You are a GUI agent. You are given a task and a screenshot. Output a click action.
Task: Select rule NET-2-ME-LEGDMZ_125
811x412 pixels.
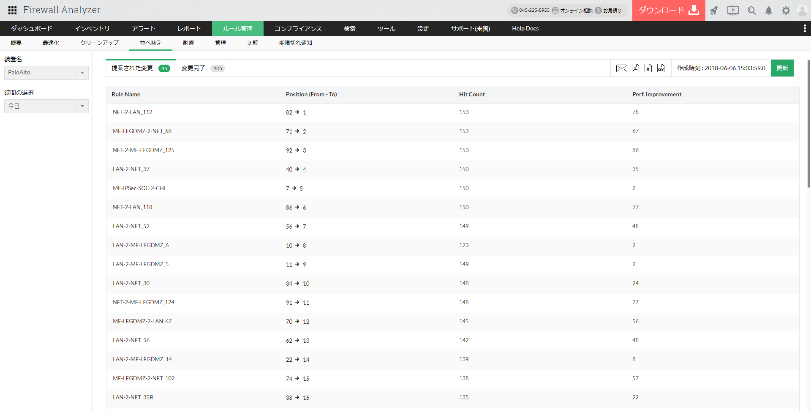pyautogui.click(x=144, y=150)
